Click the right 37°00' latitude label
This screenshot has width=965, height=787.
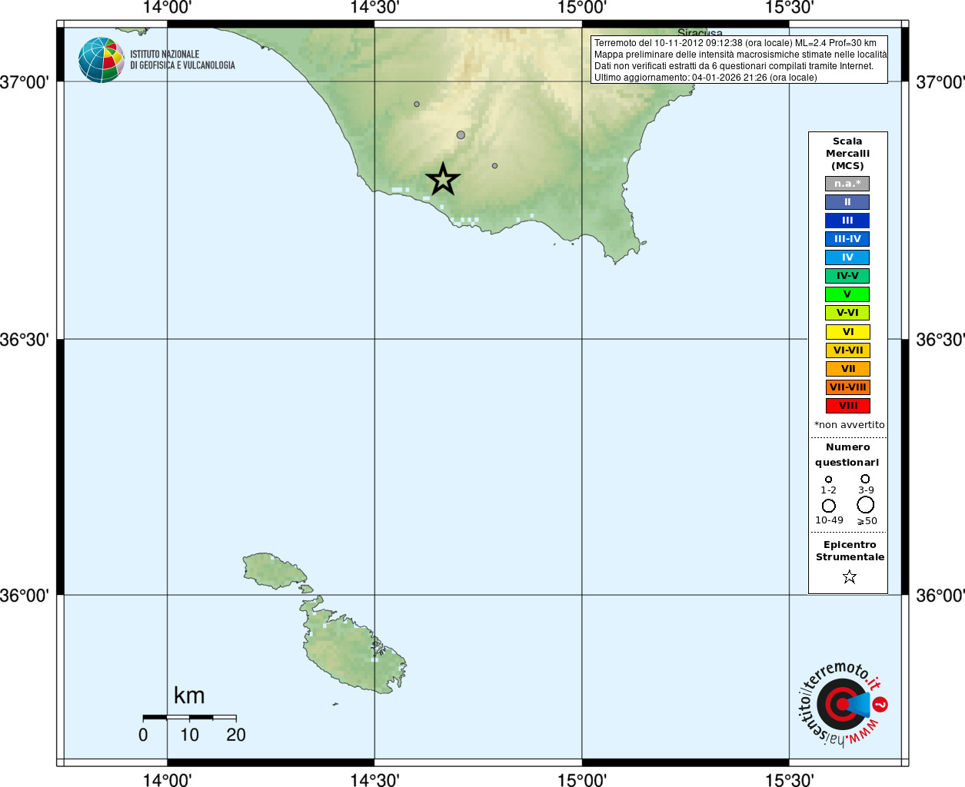pos(940,81)
